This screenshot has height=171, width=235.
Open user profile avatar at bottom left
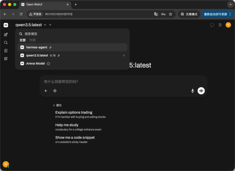(6, 164)
